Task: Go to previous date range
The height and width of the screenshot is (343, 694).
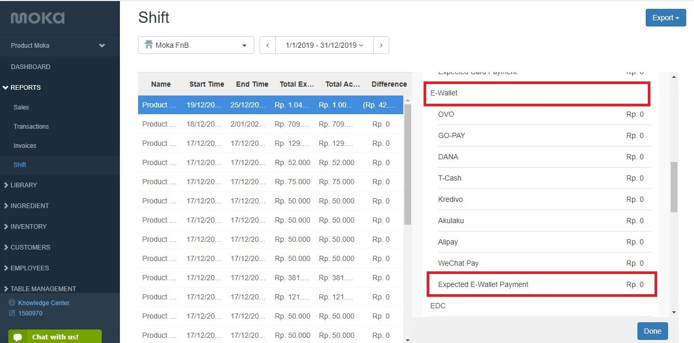Action: pyautogui.click(x=267, y=45)
